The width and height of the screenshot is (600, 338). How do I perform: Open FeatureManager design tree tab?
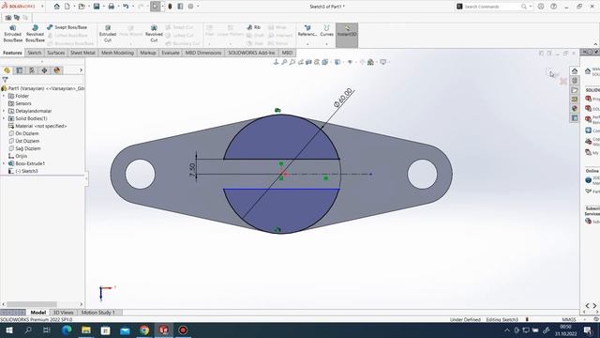[7, 70]
